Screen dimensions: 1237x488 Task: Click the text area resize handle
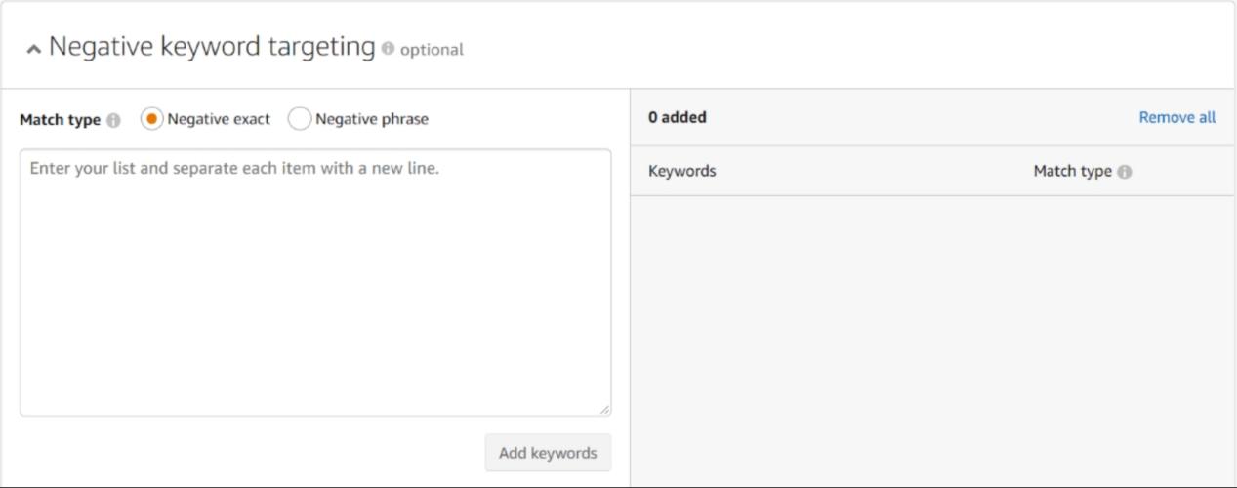(x=604, y=410)
